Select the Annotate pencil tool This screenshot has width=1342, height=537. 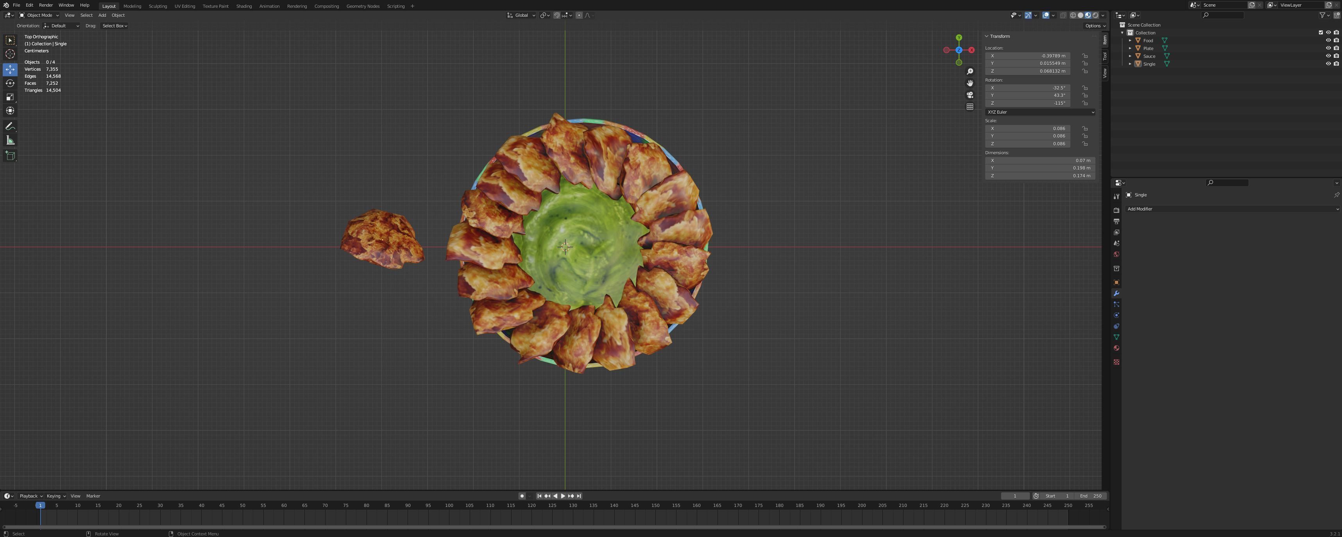click(10, 127)
